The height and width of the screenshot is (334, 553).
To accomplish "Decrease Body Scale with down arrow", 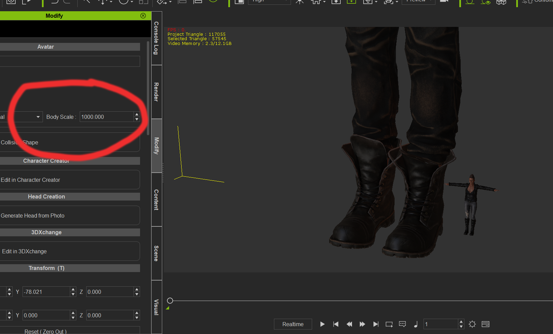I will tap(137, 120).
